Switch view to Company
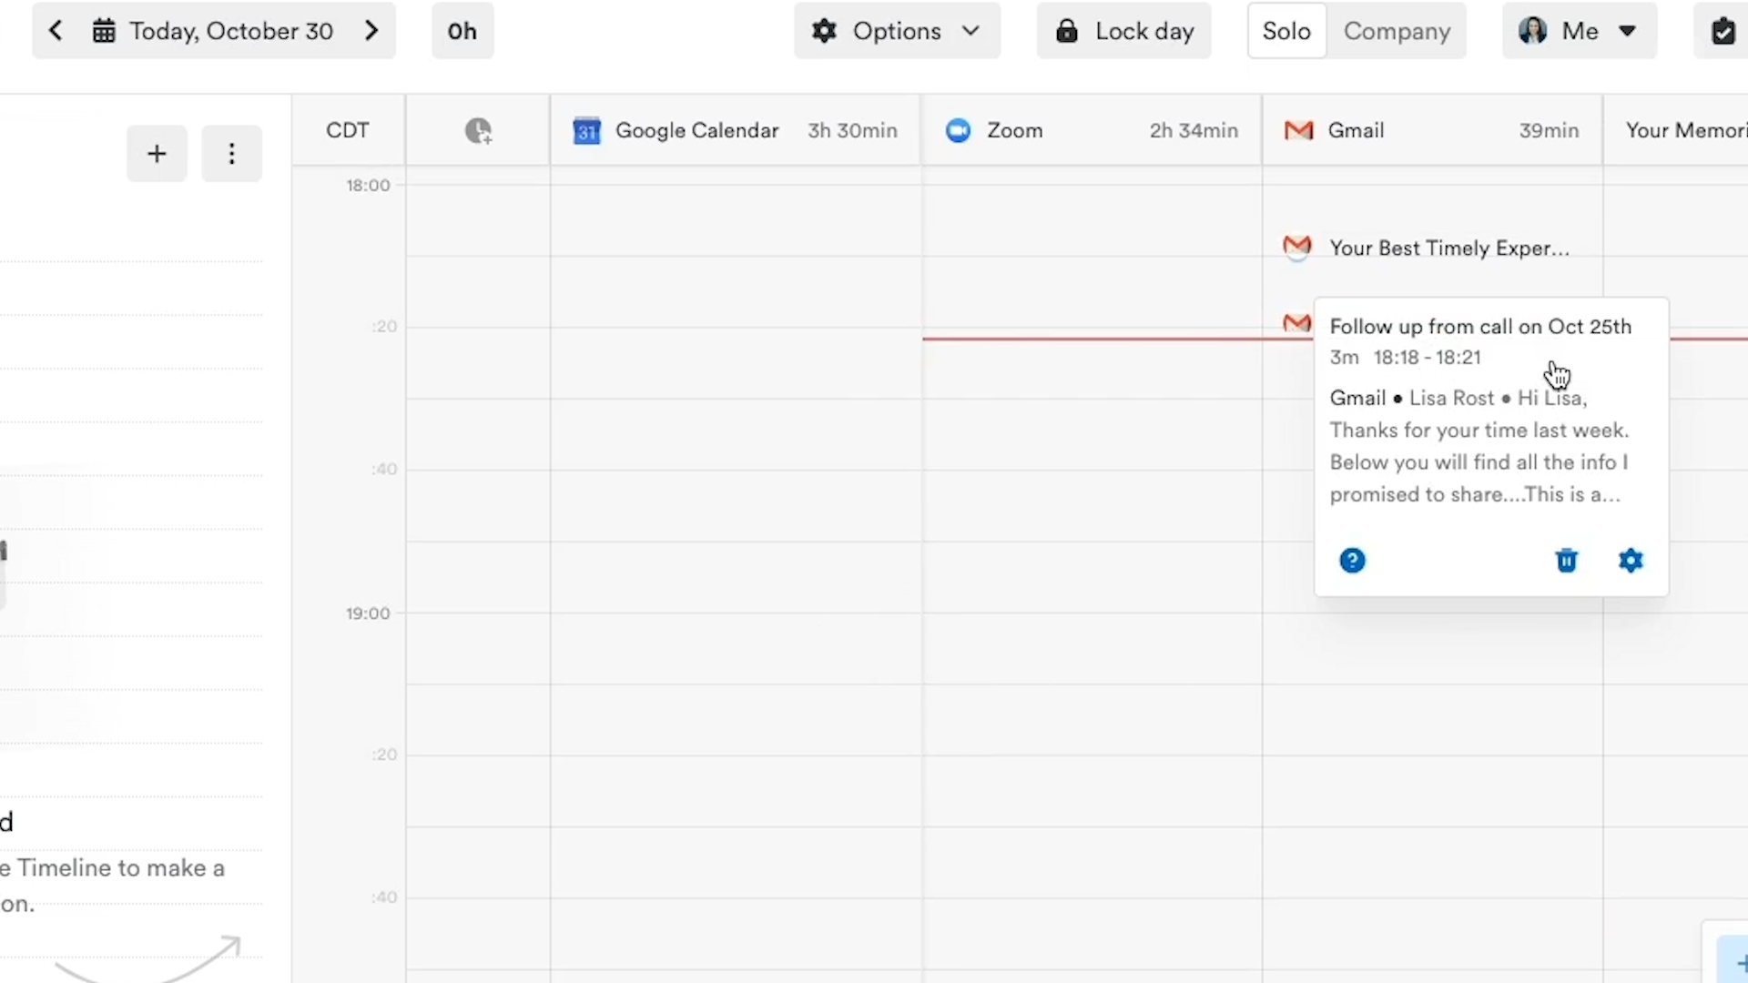1748x983 pixels. [1397, 30]
